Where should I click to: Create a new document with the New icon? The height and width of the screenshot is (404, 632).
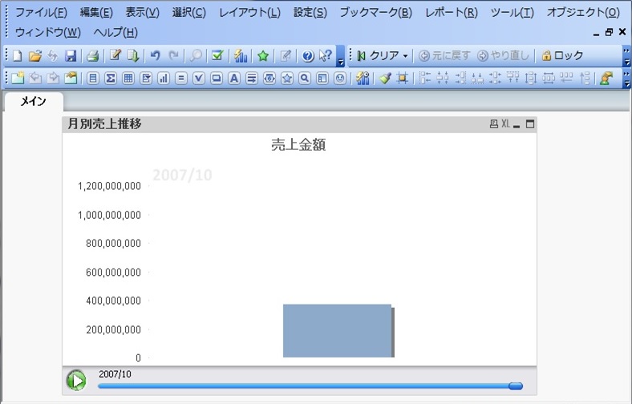(x=18, y=55)
